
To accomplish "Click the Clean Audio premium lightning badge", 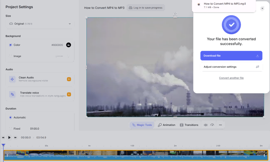I will coord(69,79).
